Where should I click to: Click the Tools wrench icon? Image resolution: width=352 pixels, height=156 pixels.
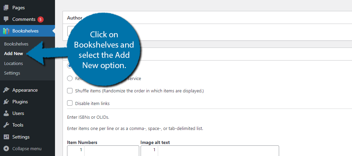point(6,125)
